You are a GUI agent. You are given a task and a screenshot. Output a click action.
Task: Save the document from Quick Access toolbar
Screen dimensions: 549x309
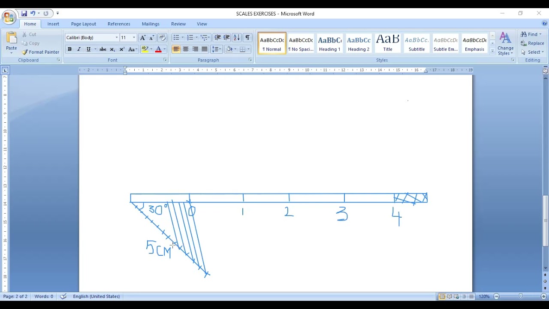point(24,14)
